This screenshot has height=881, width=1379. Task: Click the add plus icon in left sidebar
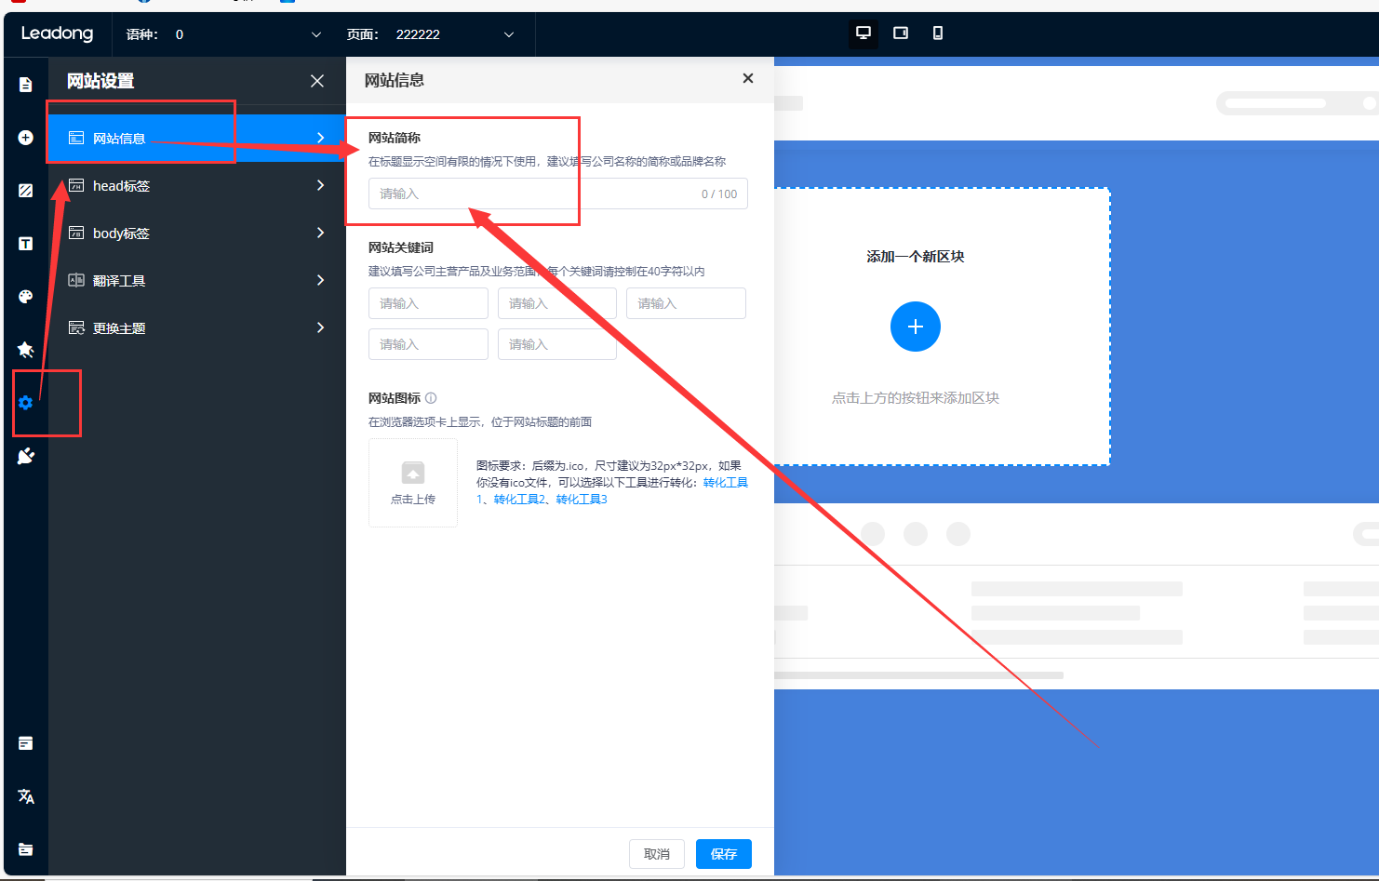pos(25,138)
